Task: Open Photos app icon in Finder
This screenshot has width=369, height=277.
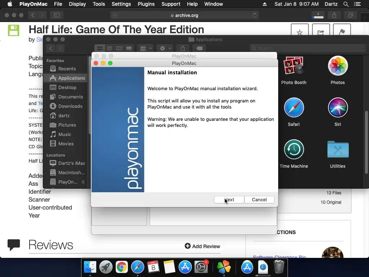Action: 338,66
